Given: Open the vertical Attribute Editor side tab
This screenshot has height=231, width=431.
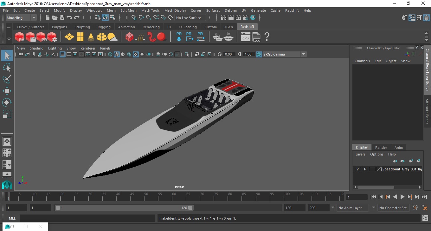Looking at the screenshot, I should click(427, 111).
